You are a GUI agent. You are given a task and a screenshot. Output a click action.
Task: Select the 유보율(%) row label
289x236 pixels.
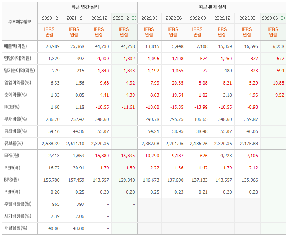[x=13, y=143]
